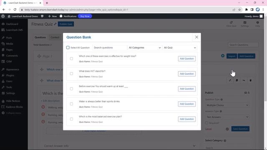Add the weight loss exercises question
Viewport: 267px width, 150px height.
pos(187,59)
